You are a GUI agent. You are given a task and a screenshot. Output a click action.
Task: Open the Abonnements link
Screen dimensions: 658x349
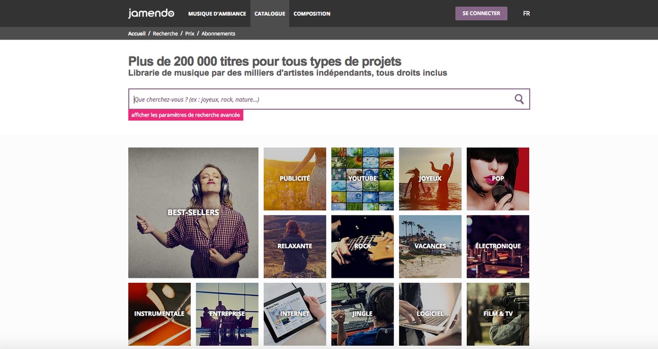point(218,33)
